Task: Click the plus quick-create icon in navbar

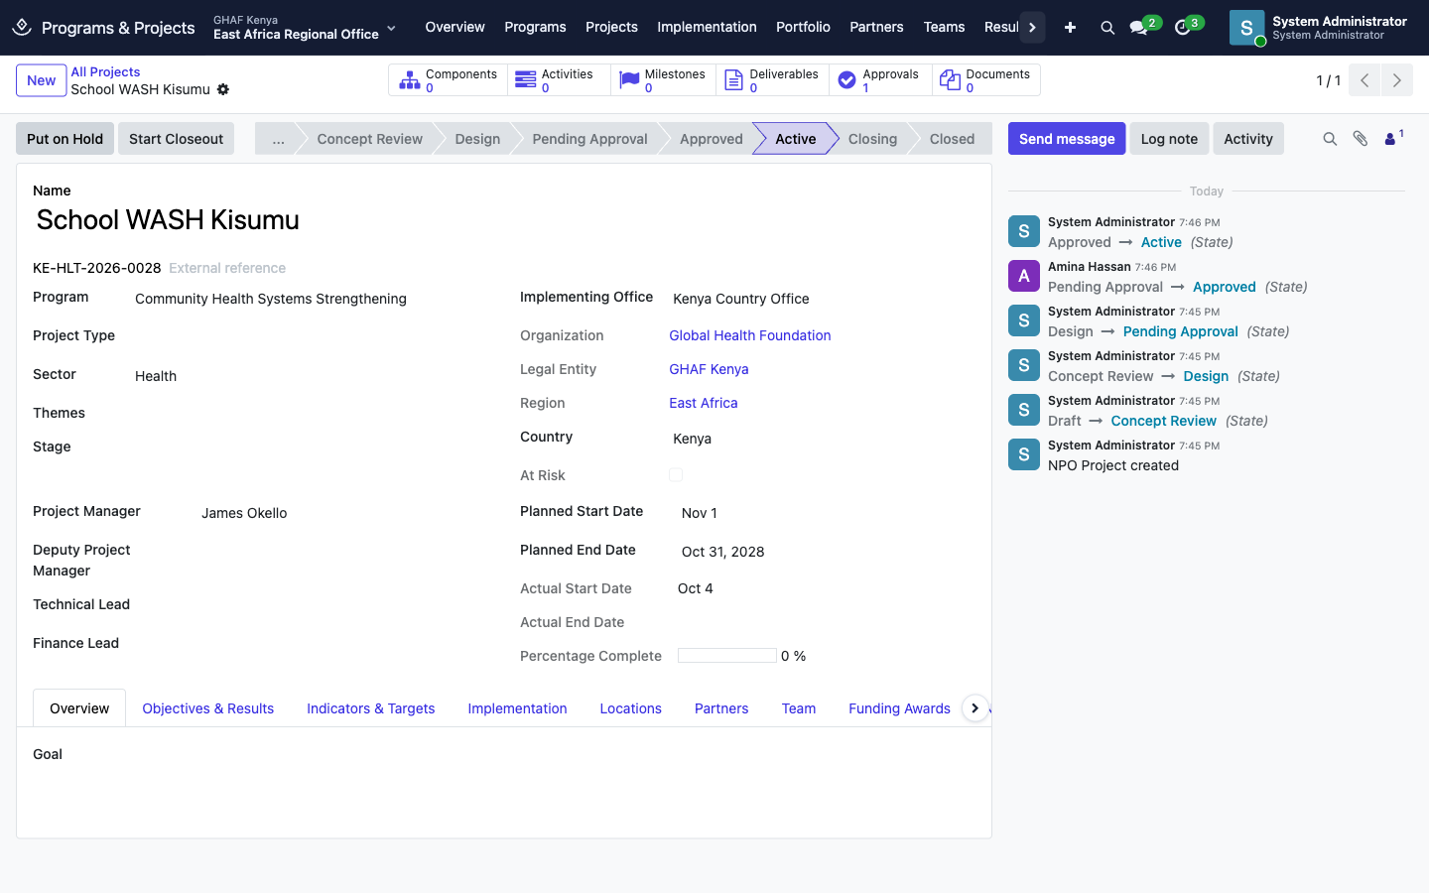Action: [x=1070, y=28]
